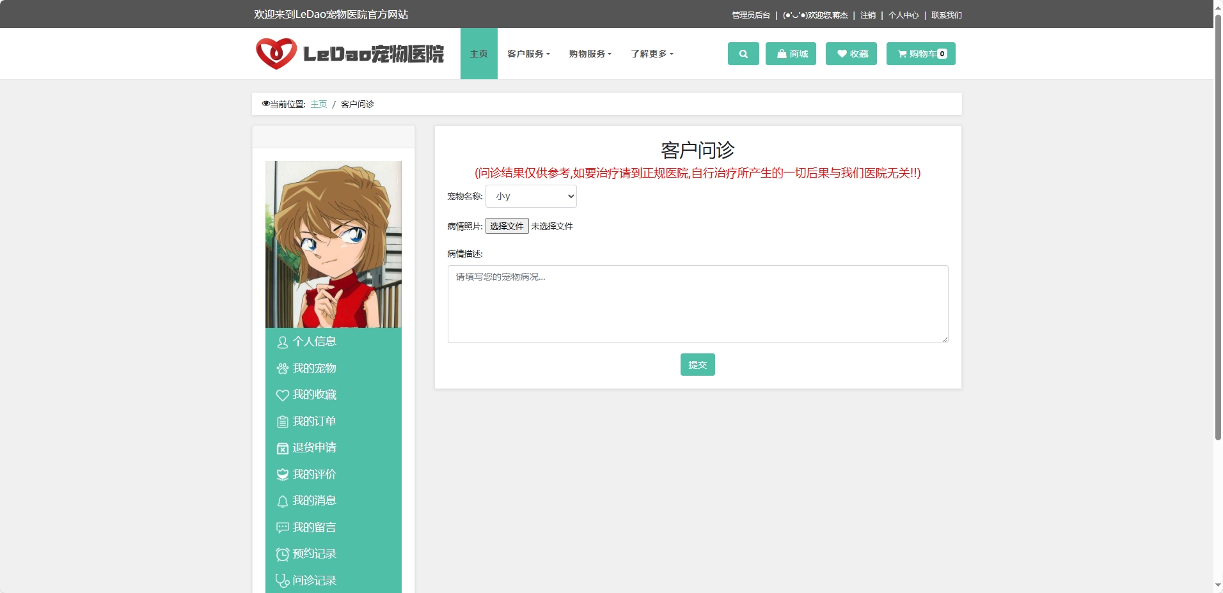This screenshot has height=593, width=1223.
Task: Click the 预约记录 clock icon
Action: pos(282,553)
